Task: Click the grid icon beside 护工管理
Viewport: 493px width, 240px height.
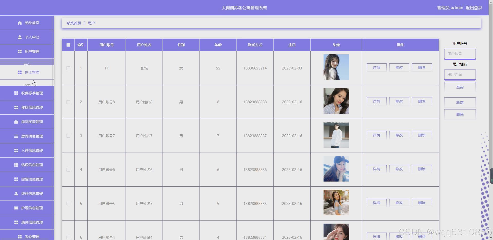Action: 20,72
